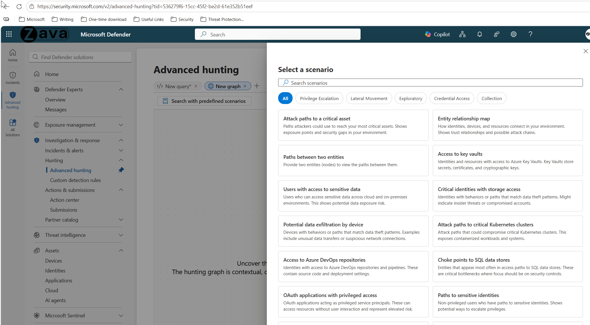The image size is (590, 325).
Task: Open Custom detection rules
Action: click(75, 180)
